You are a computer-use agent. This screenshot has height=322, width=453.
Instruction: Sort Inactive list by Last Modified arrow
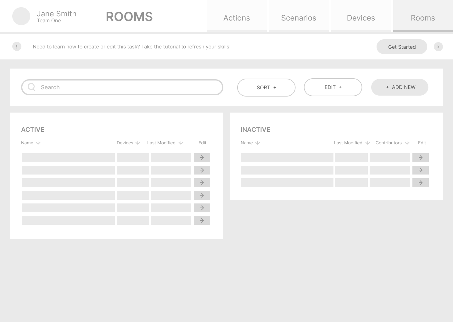coord(368,143)
